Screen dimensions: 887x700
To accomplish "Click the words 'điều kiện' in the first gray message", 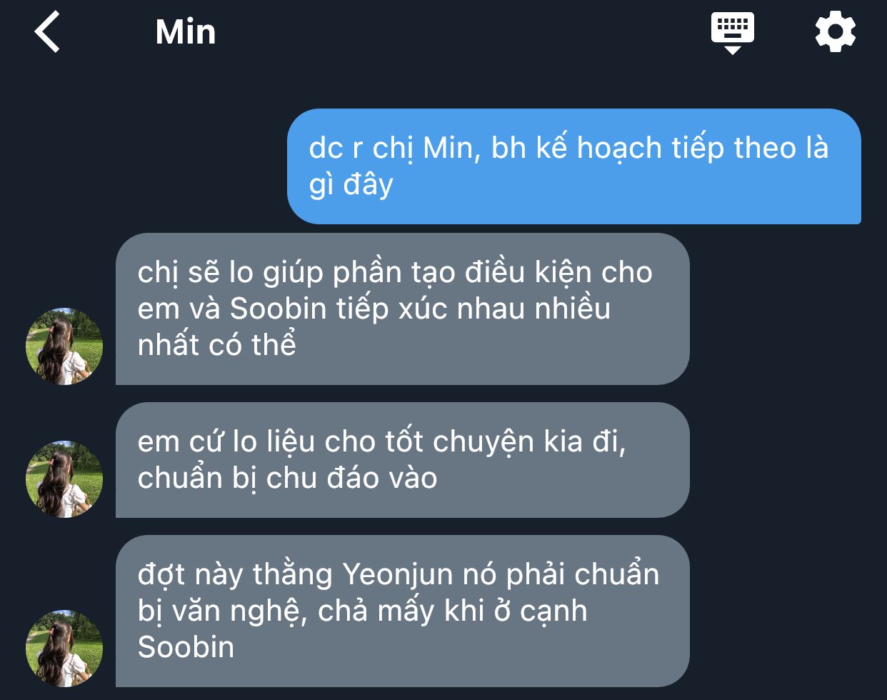I will pyautogui.click(x=528, y=274).
